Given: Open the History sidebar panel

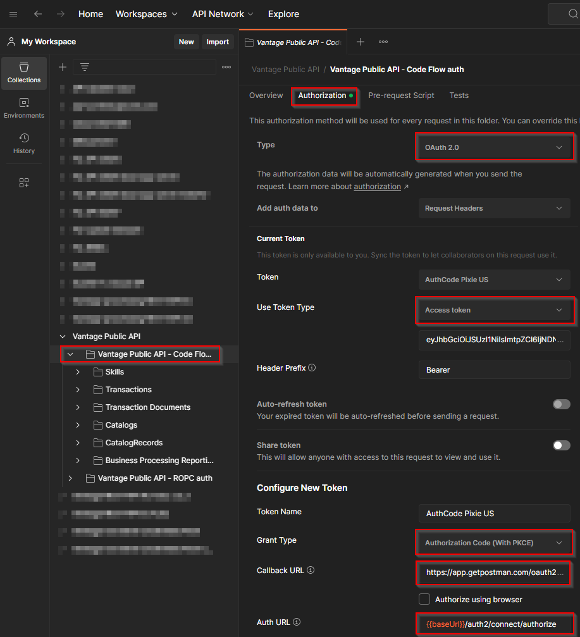Looking at the screenshot, I should tap(24, 144).
